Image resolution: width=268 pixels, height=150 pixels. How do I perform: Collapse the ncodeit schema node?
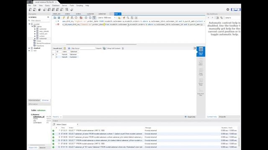tap(29, 24)
